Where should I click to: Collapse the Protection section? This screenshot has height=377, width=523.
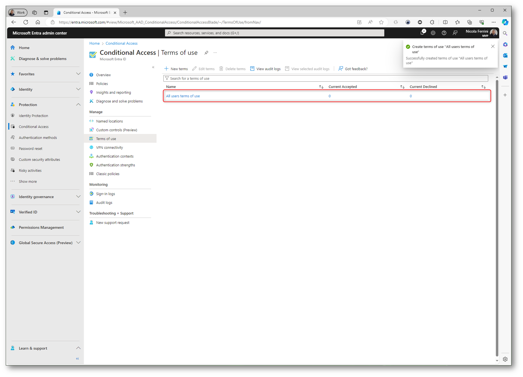point(78,105)
